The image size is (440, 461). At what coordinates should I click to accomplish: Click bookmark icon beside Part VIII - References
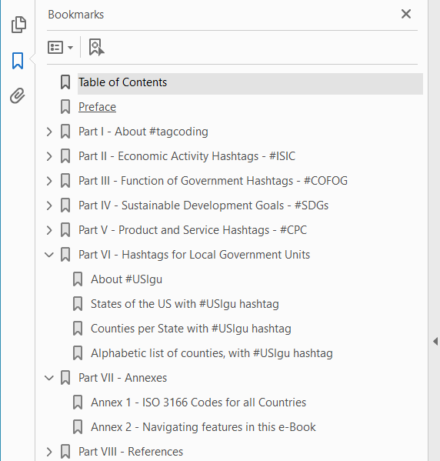click(x=65, y=452)
